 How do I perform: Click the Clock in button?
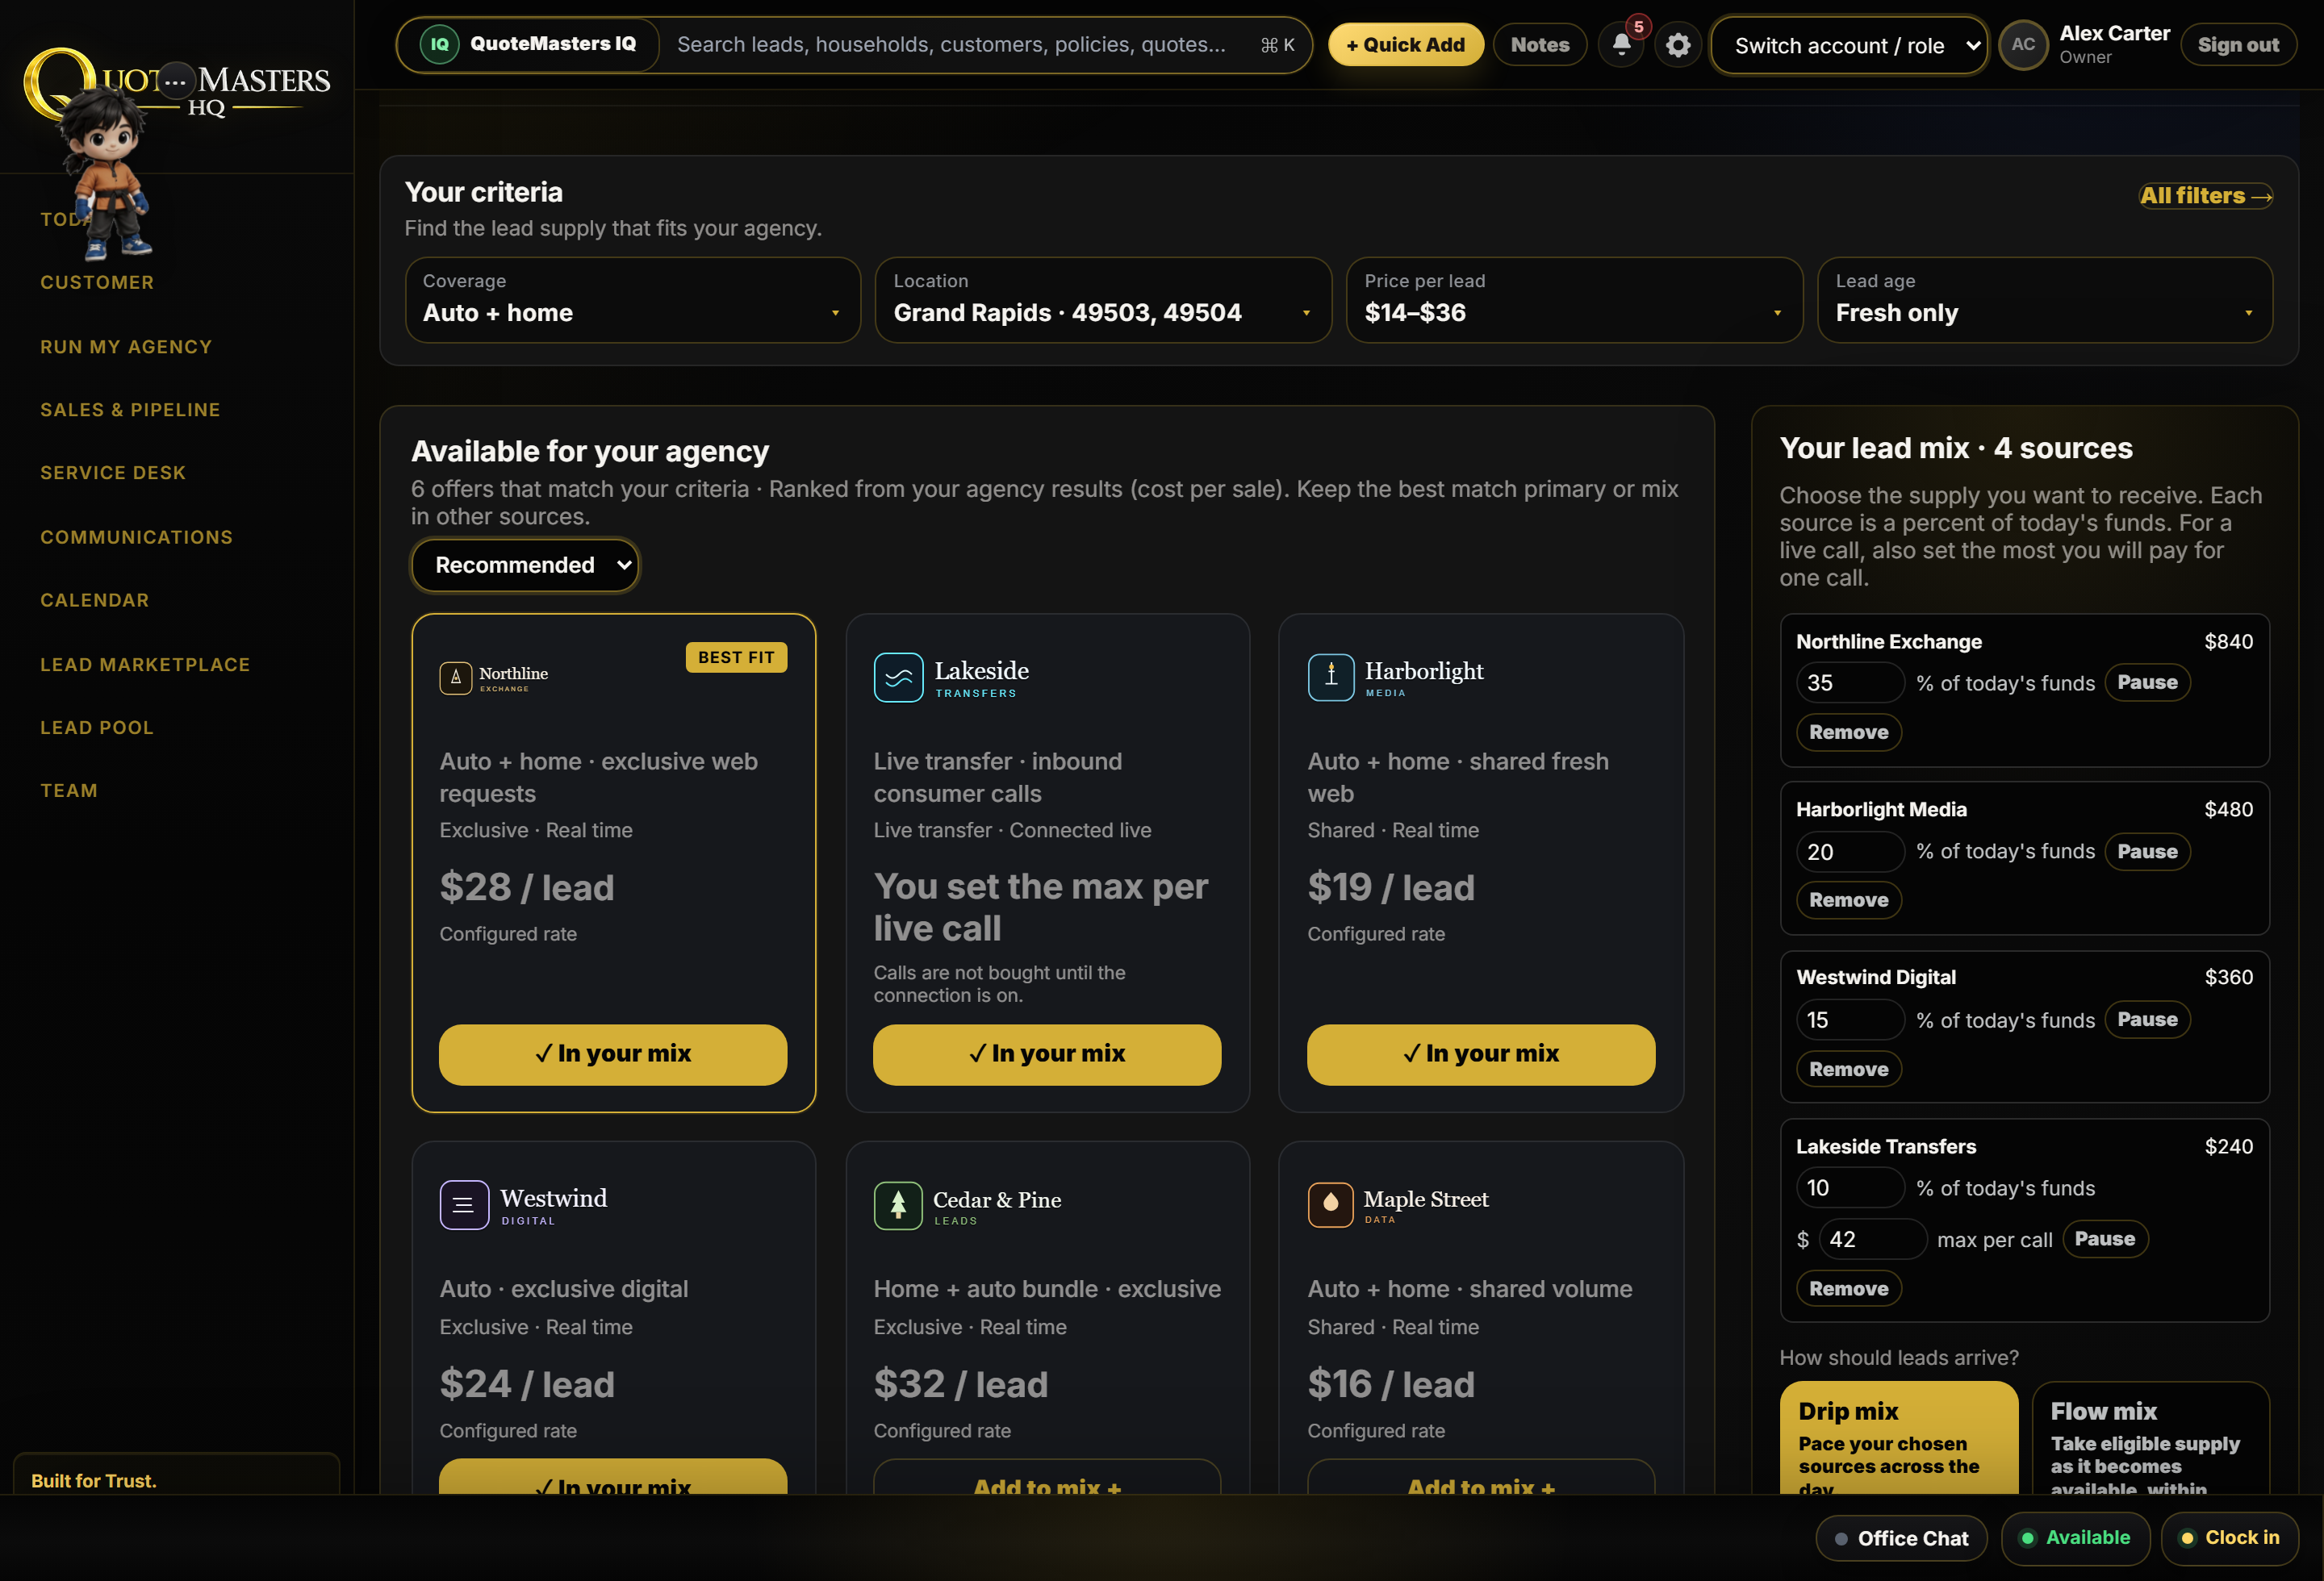(2229, 1539)
